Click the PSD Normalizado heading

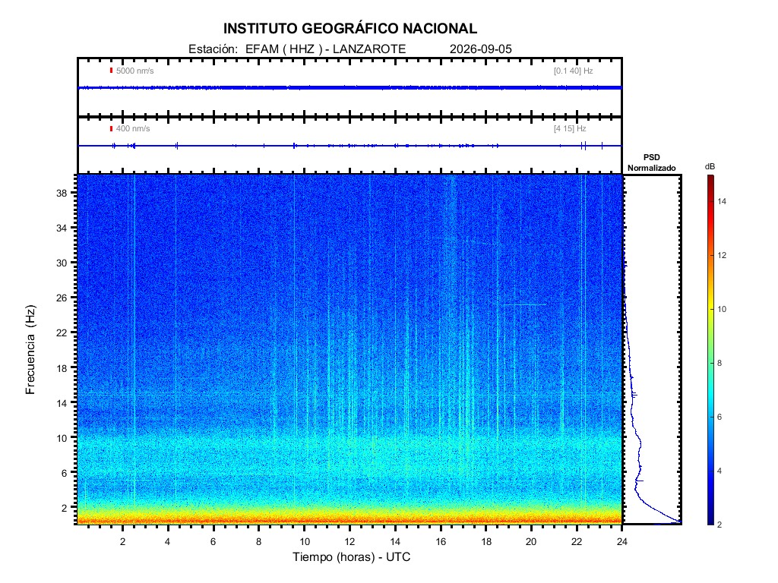[651, 162]
